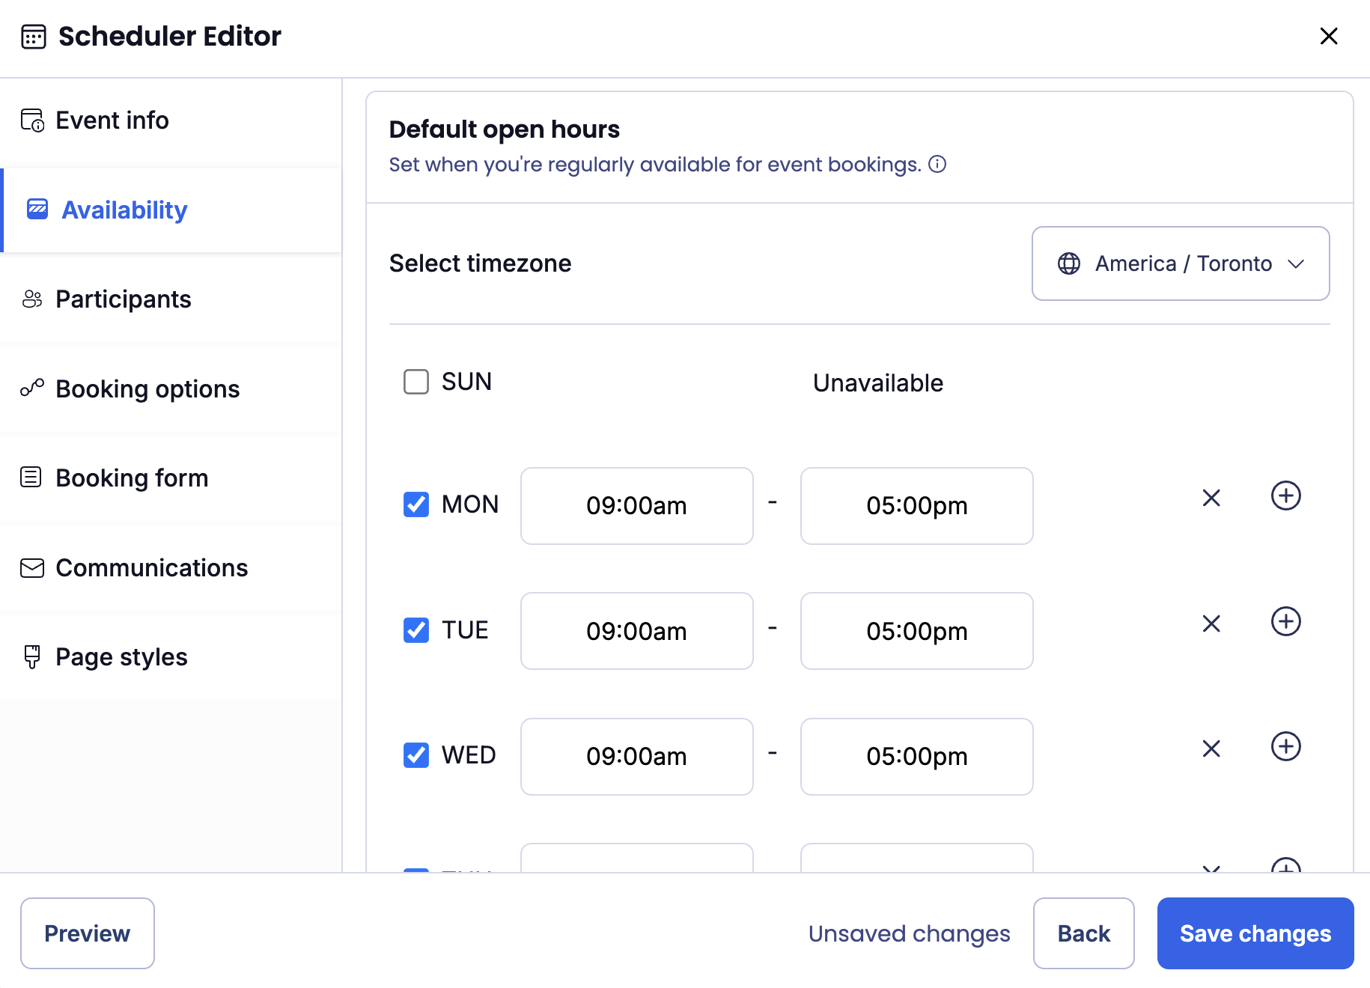Click the Booking options key icon
1370x988 pixels.
[x=31, y=388]
